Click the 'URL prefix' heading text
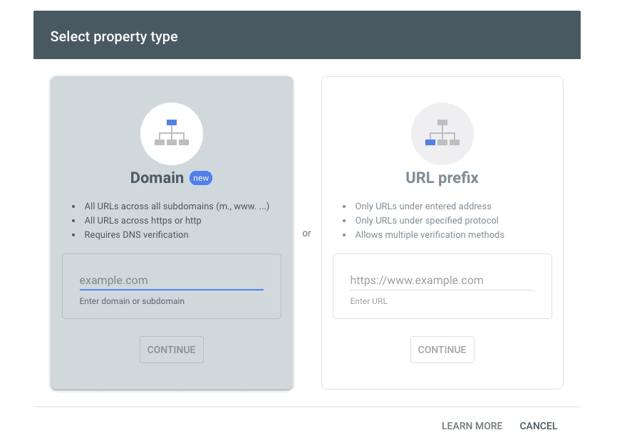The width and height of the screenshot is (617, 435). tap(442, 178)
